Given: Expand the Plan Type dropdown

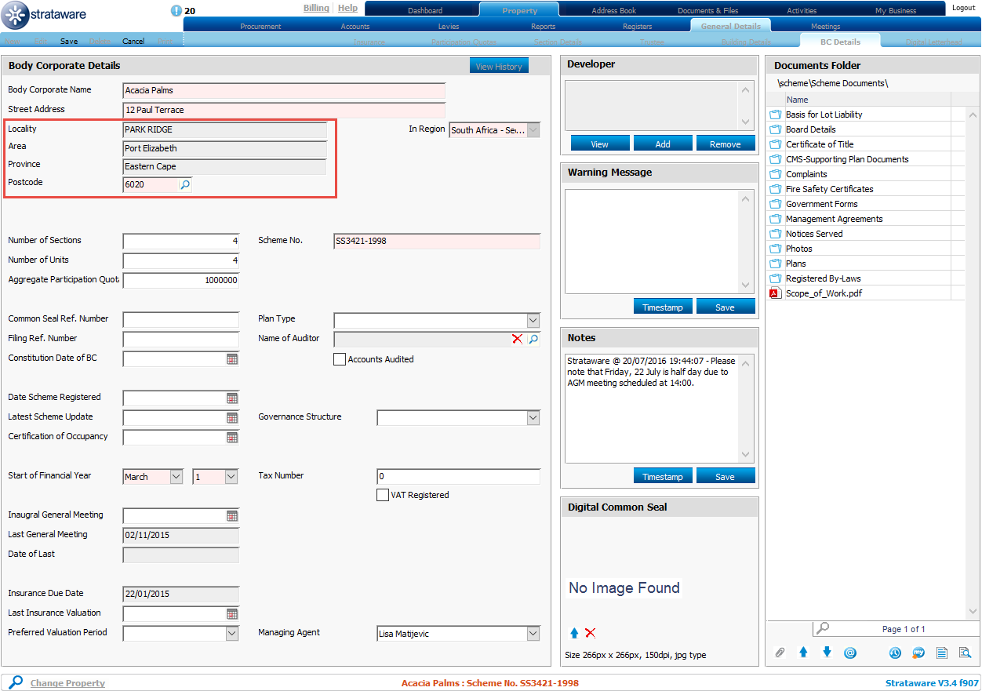Looking at the screenshot, I should pos(533,320).
